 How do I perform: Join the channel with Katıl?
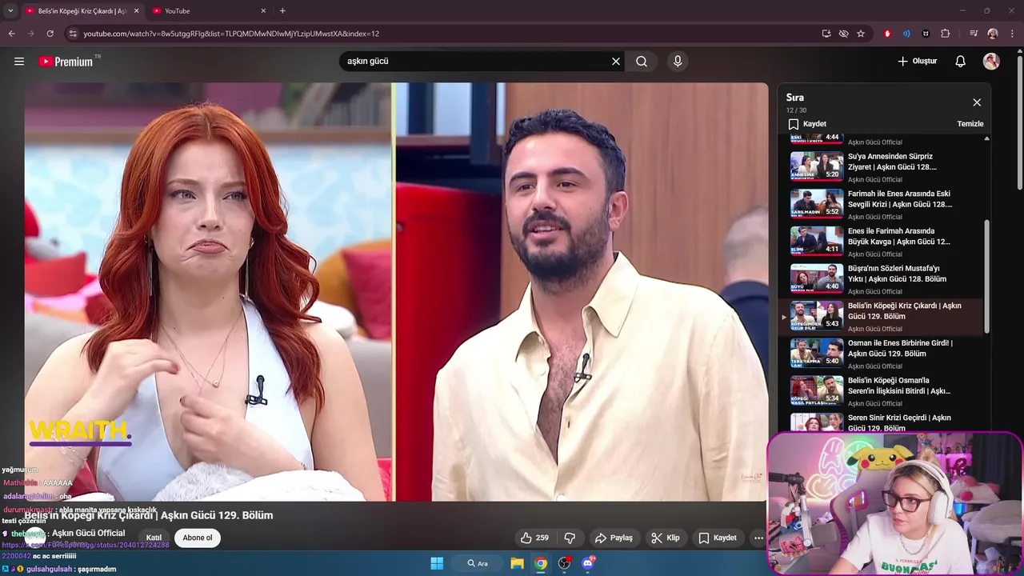click(x=154, y=538)
